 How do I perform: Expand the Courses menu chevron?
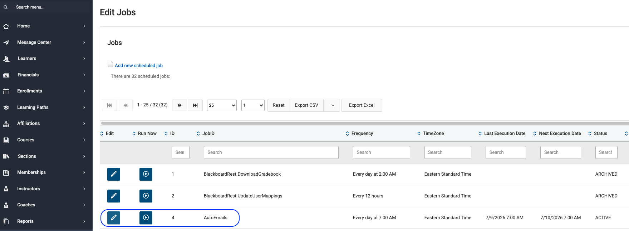coord(84,140)
